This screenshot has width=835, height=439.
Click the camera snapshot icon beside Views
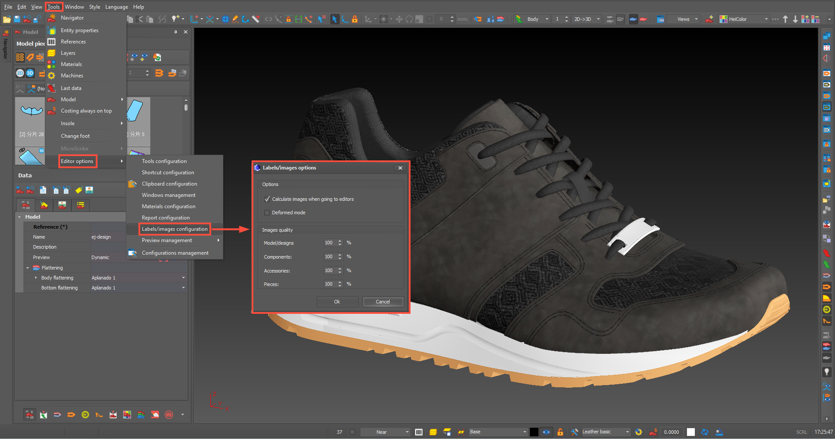(660, 19)
